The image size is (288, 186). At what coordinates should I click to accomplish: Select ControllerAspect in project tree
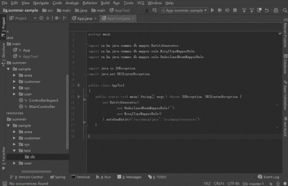coord(43,100)
